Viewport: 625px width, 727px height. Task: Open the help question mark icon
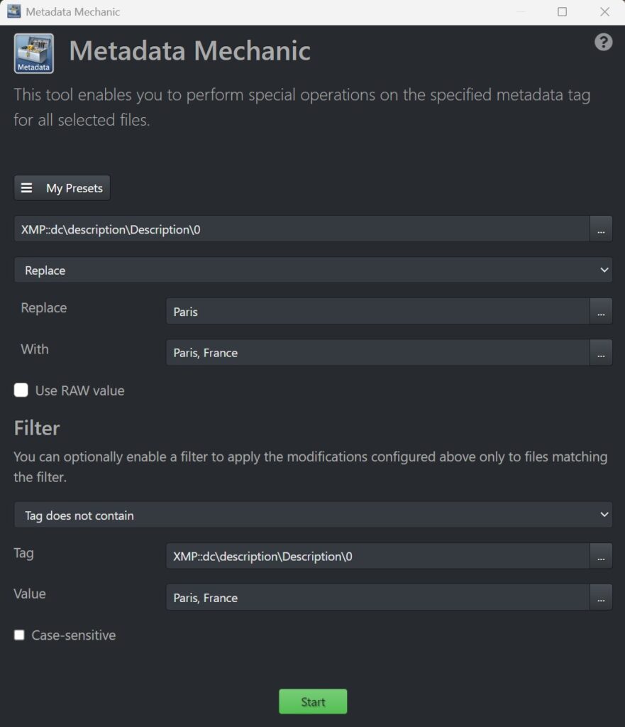click(x=602, y=42)
